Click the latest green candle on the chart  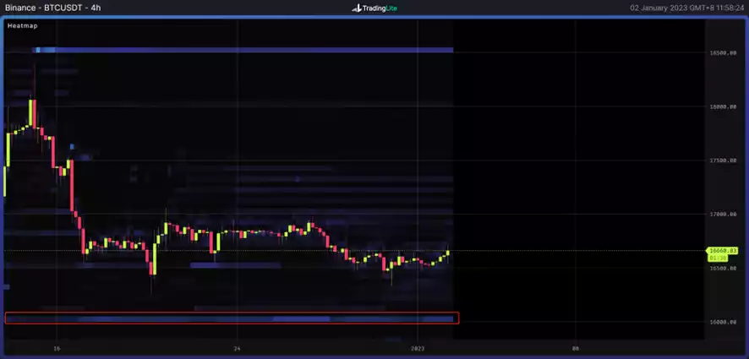tap(448, 253)
